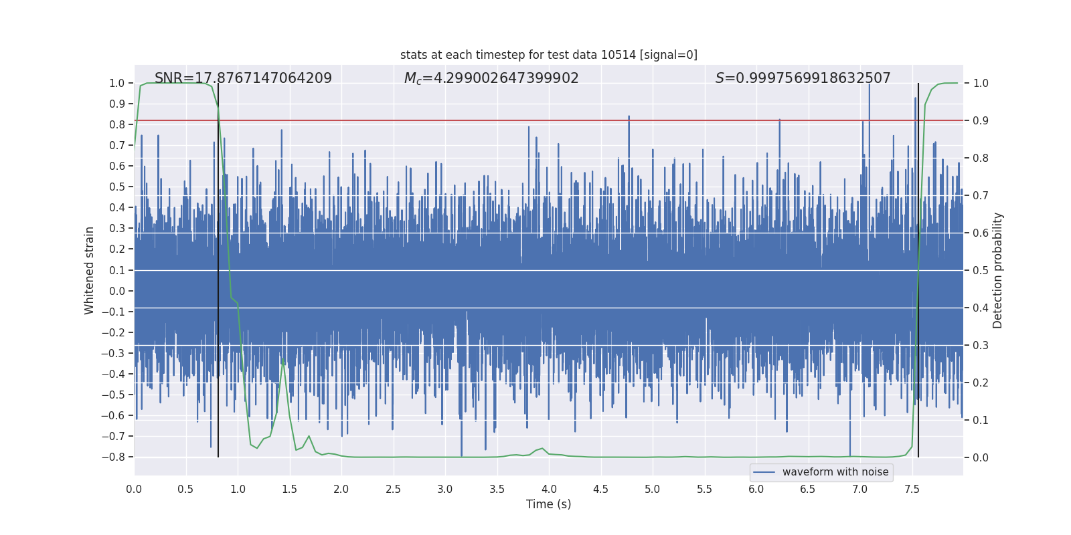Viewport: 1071px width, 535px height.
Task: Select the Whitened strain tick label 0.0
Action: coord(117,291)
